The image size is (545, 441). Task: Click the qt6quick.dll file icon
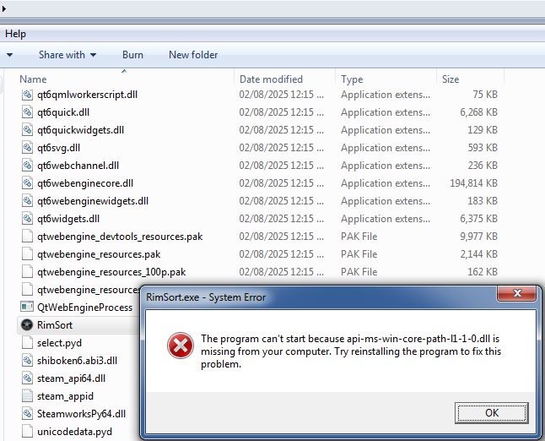(x=27, y=112)
